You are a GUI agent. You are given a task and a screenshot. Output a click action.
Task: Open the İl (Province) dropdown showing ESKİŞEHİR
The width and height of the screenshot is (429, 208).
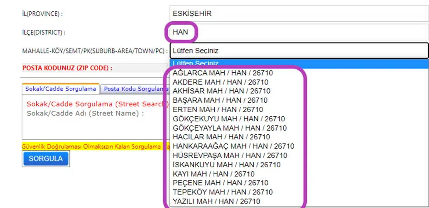point(299,14)
